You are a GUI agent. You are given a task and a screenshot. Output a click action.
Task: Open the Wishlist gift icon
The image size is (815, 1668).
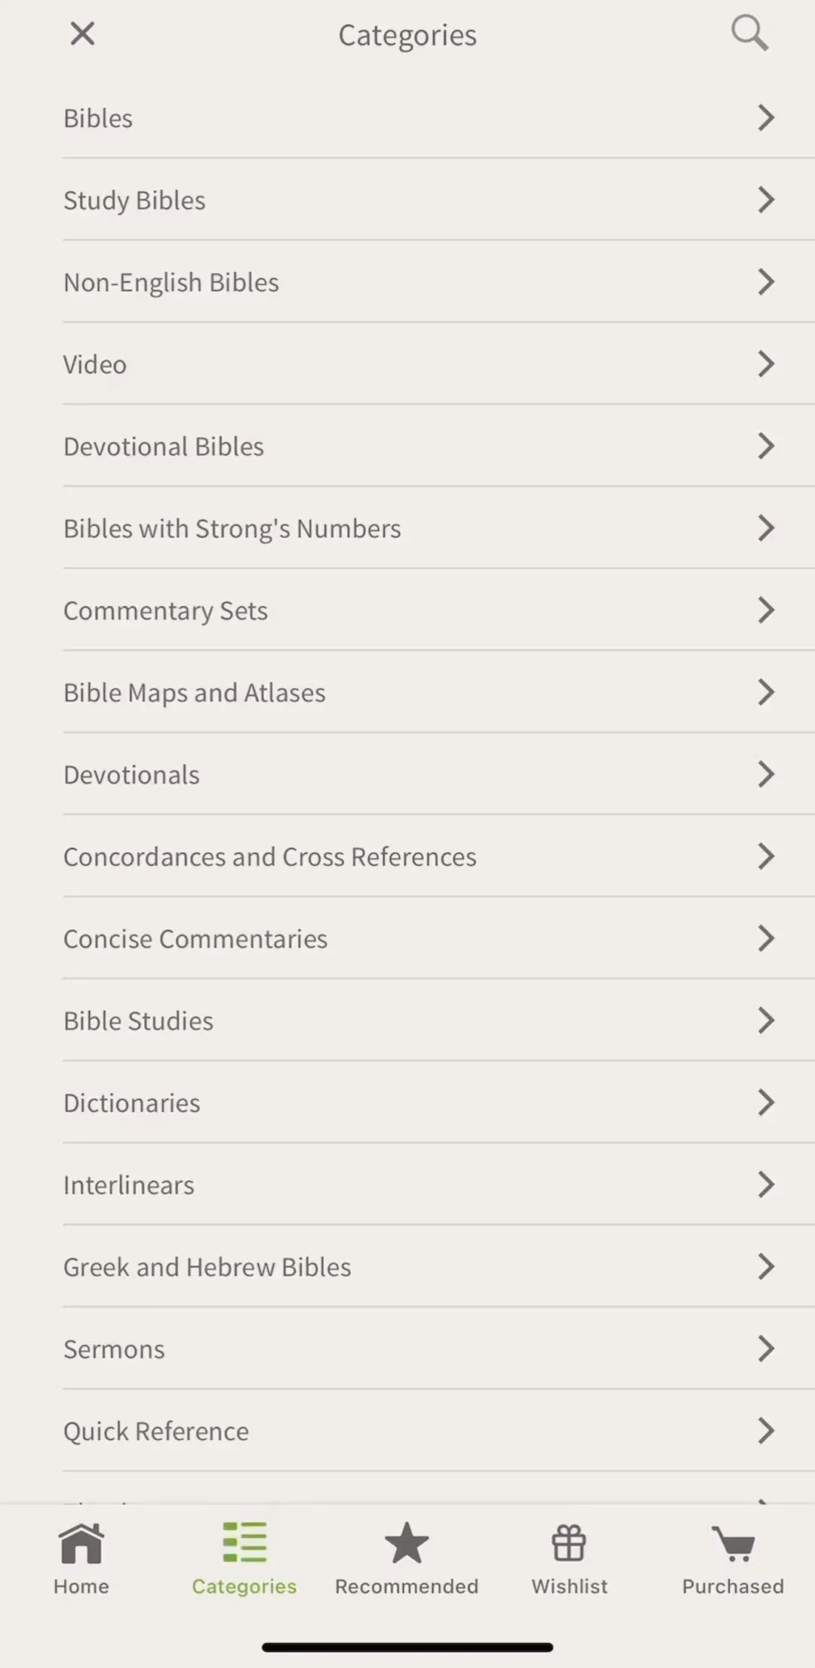(x=569, y=1543)
